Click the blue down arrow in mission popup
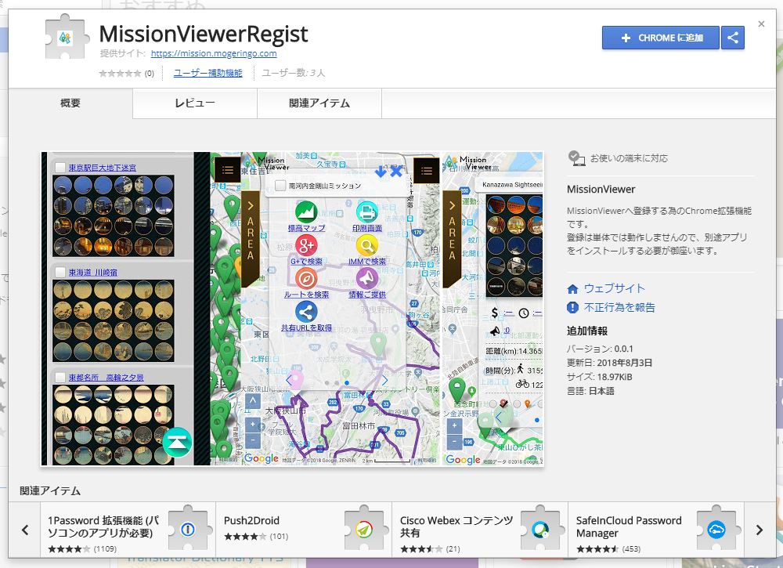Image resolution: width=783 pixels, height=568 pixels. pos(381,172)
